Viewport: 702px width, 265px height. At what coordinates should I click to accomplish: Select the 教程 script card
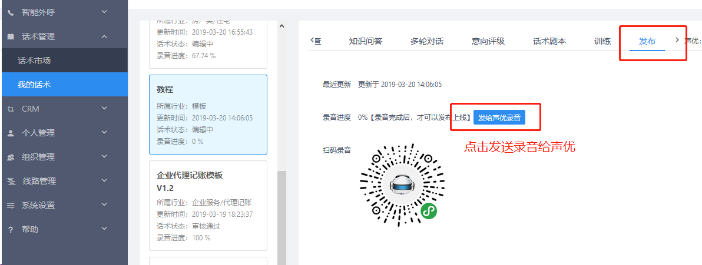tap(208, 115)
